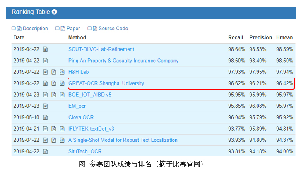Click the Precision column header
301x177 pixels.
(260, 38)
